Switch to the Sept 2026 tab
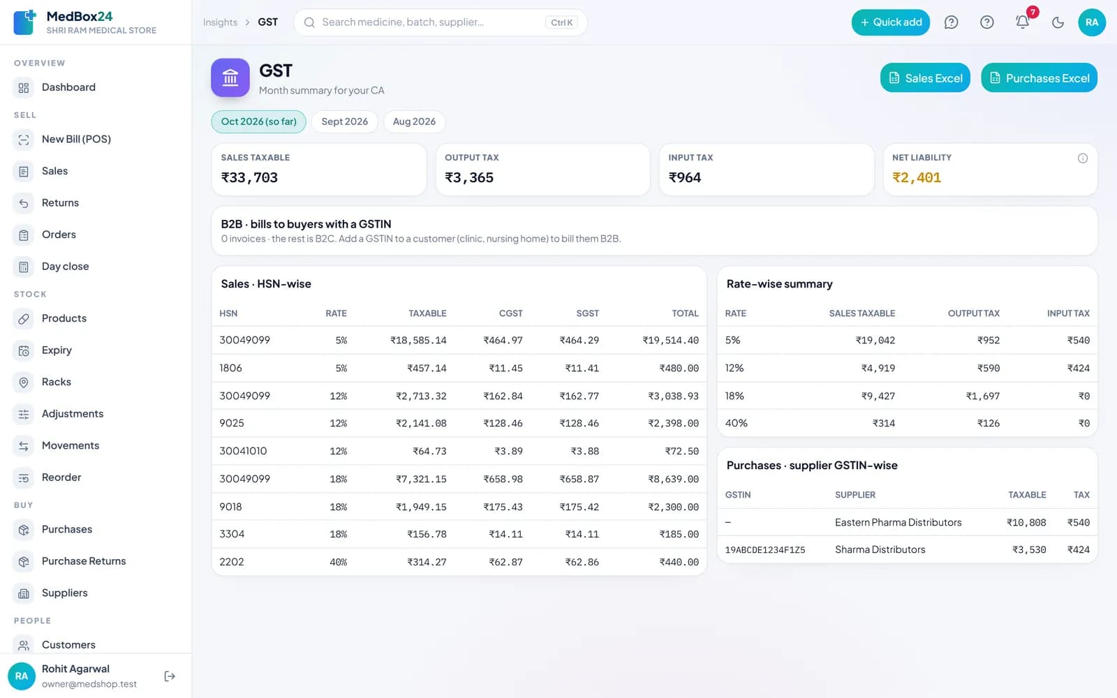This screenshot has width=1117, height=698. [344, 121]
